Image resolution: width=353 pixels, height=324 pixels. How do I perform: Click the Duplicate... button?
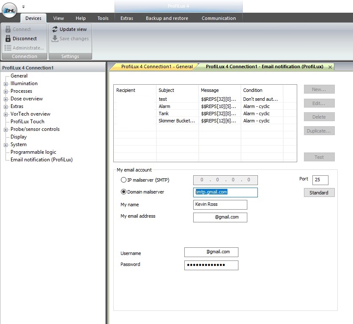(319, 131)
